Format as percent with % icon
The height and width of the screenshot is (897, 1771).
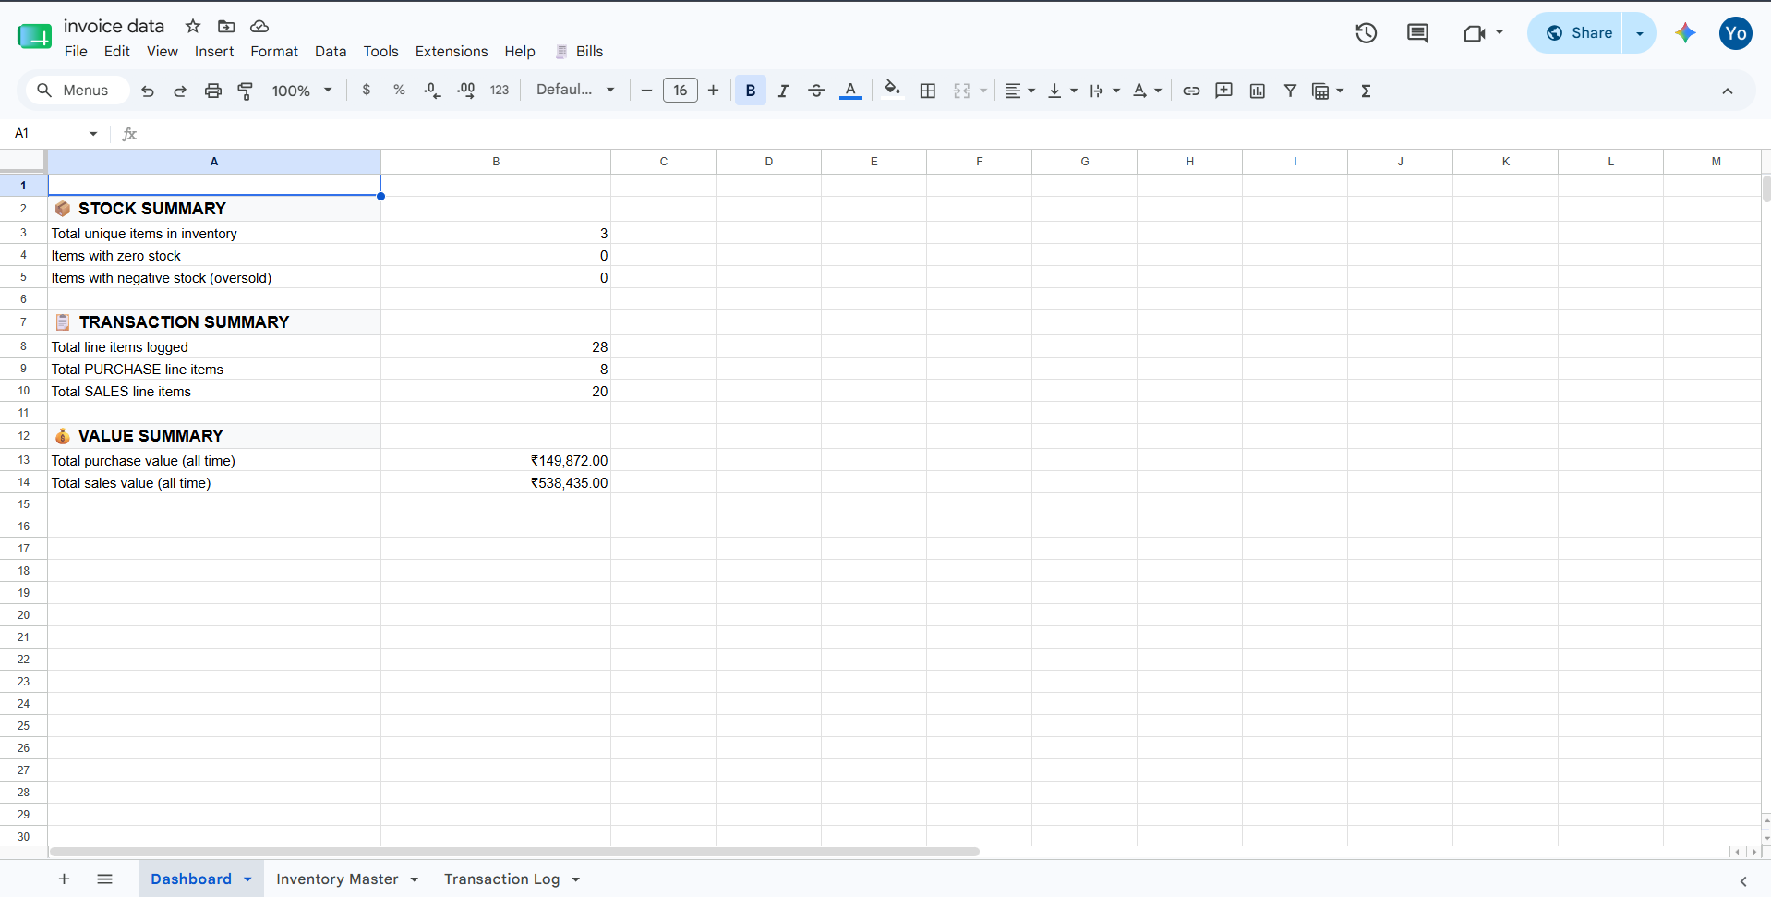pyautogui.click(x=399, y=91)
